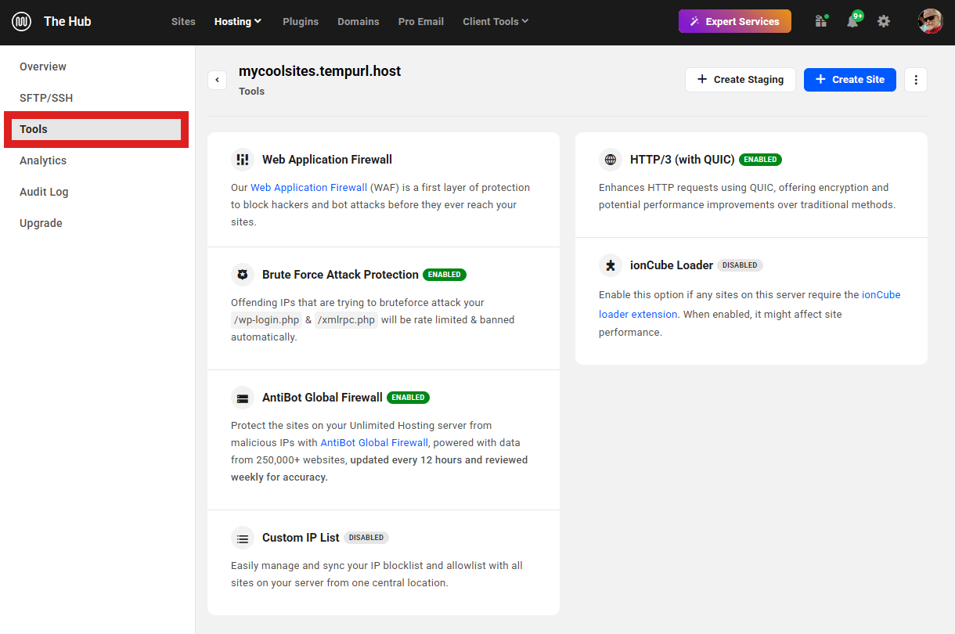This screenshot has height=634, width=955.
Task: Open the user profile avatar
Action: click(930, 21)
